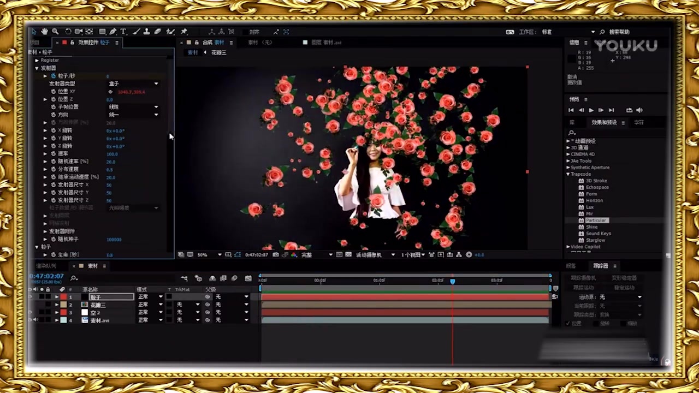Viewport: 699px width, 393px height.
Task: Select the Puppet Pin tool
Action: (184, 32)
